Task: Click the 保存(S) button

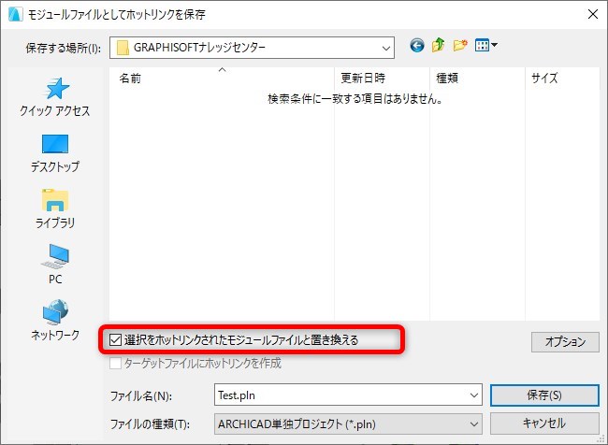Action: (544, 395)
